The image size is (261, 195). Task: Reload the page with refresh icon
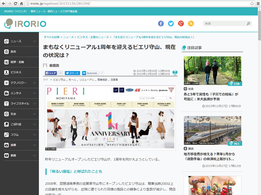pos(16,3)
